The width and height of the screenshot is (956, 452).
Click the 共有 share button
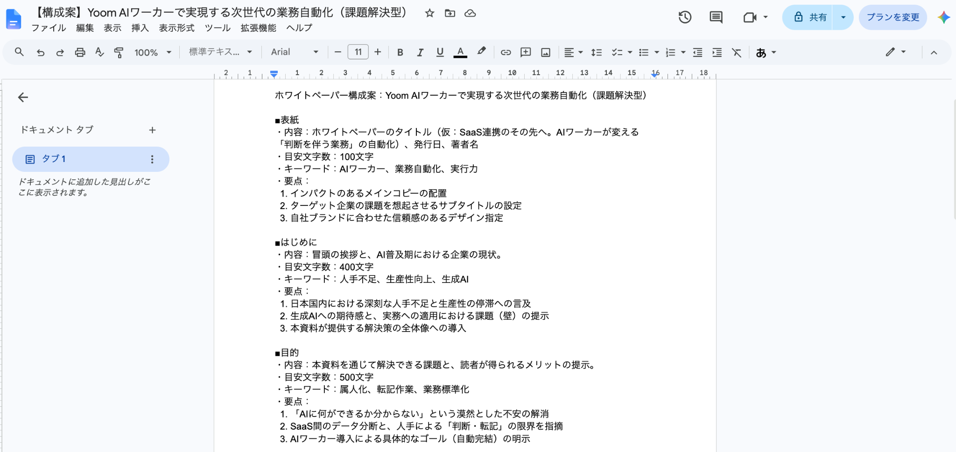point(808,17)
